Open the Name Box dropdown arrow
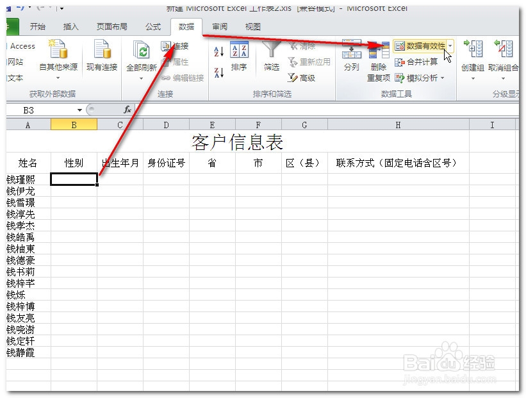 pos(79,110)
